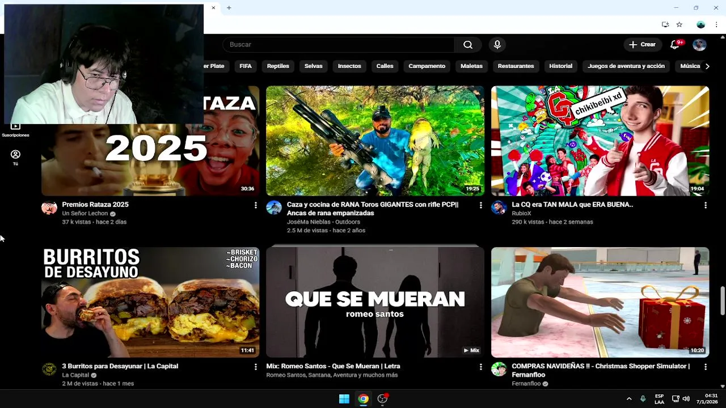726x408 pixels.
Task: Click the page vertical scrollbar thumb
Action: pyautogui.click(x=723, y=300)
